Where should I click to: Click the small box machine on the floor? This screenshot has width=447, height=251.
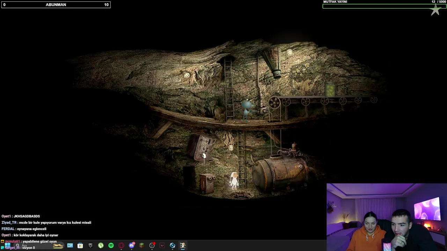tap(207, 183)
